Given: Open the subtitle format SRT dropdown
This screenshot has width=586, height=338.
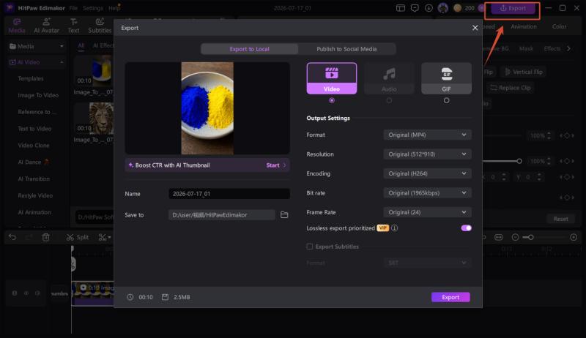Looking at the screenshot, I should point(427,263).
